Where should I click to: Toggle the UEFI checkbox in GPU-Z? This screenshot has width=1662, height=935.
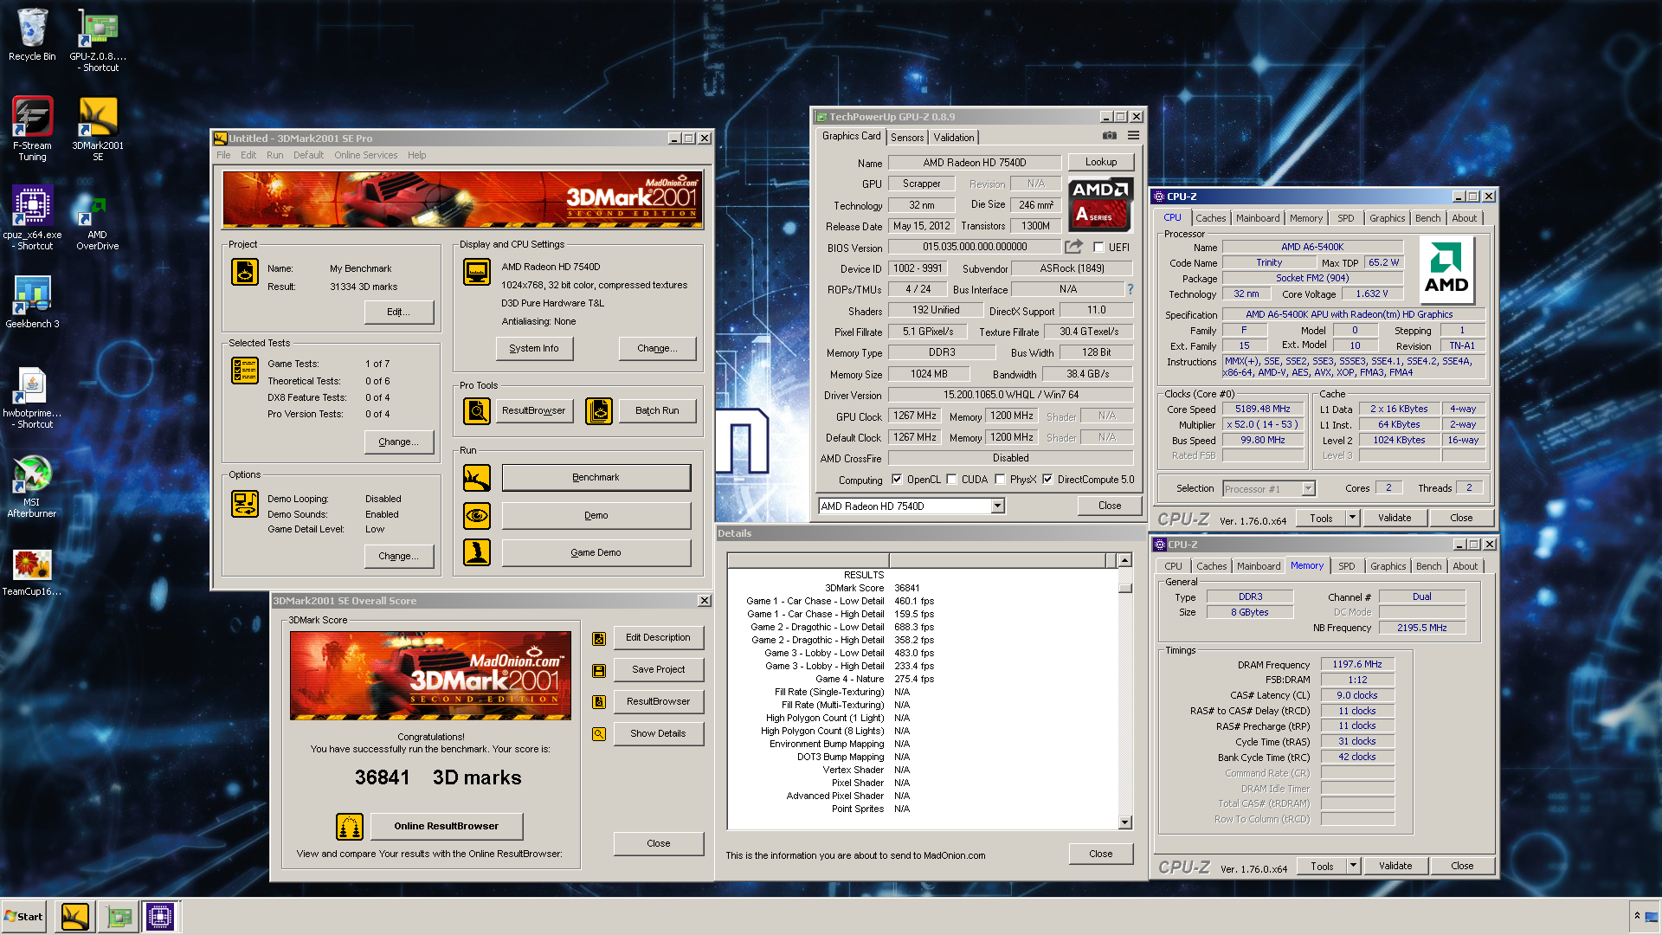[x=1098, y=247]
